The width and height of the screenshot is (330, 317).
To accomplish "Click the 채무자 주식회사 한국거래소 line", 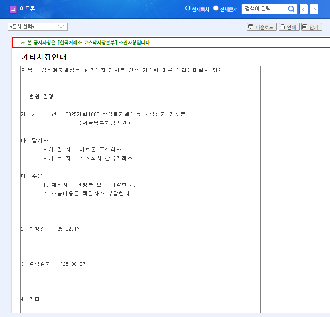I will (x=88, y=158).
